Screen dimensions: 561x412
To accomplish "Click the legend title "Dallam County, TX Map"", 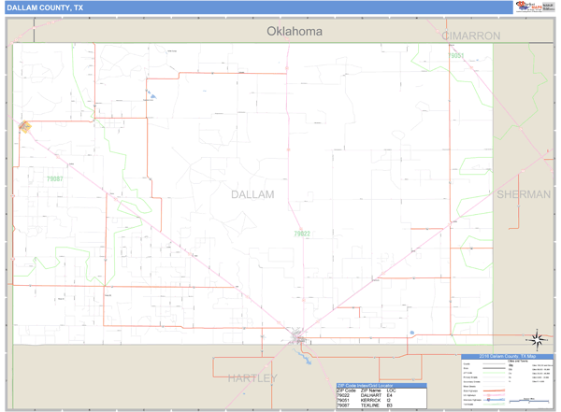I will coord(508,356).
